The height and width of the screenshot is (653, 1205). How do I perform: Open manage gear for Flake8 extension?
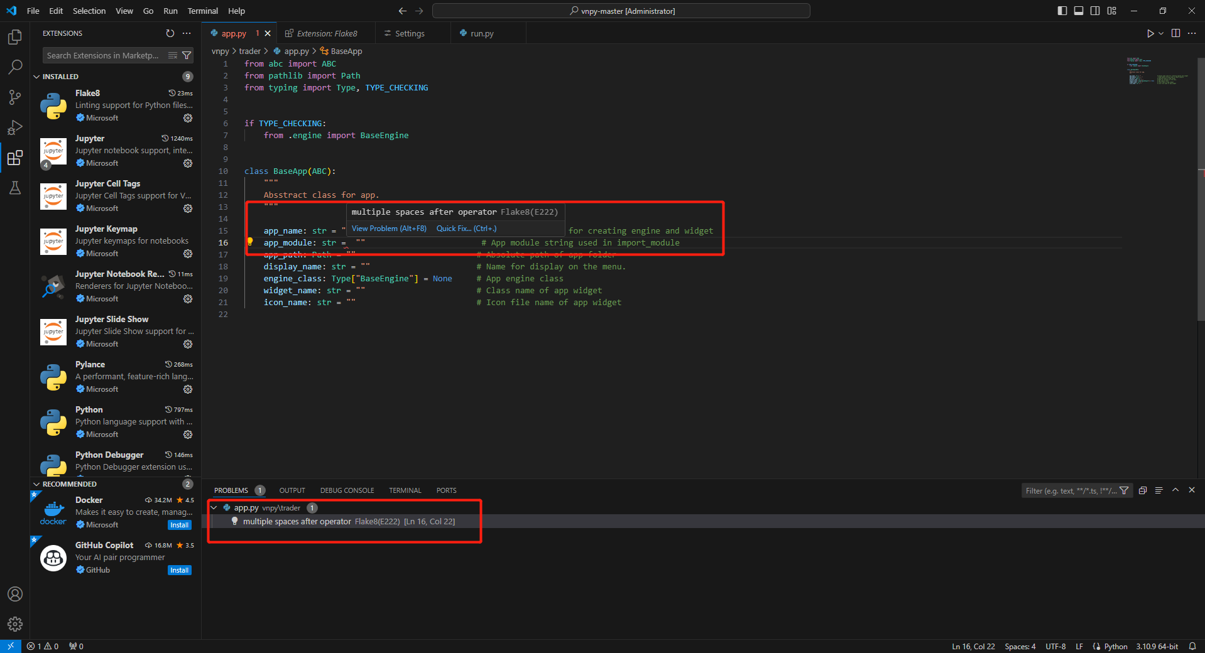(187, 118)
